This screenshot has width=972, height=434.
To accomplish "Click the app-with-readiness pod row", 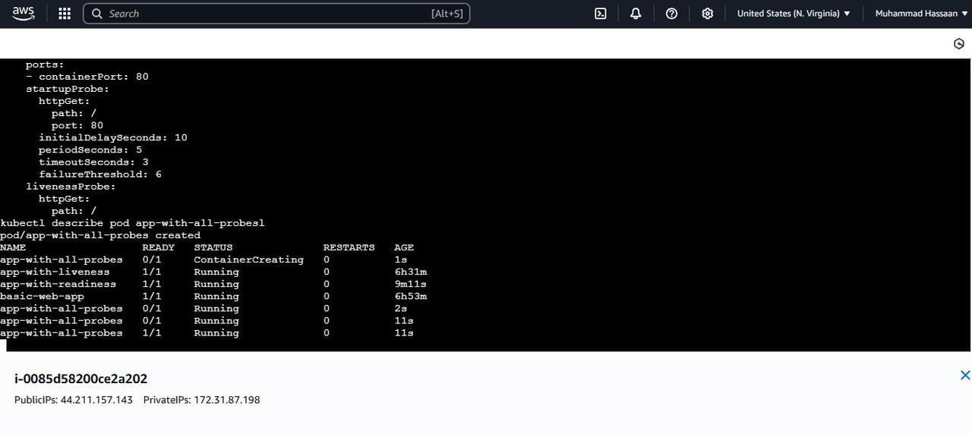I will click(x=213, y=284).
